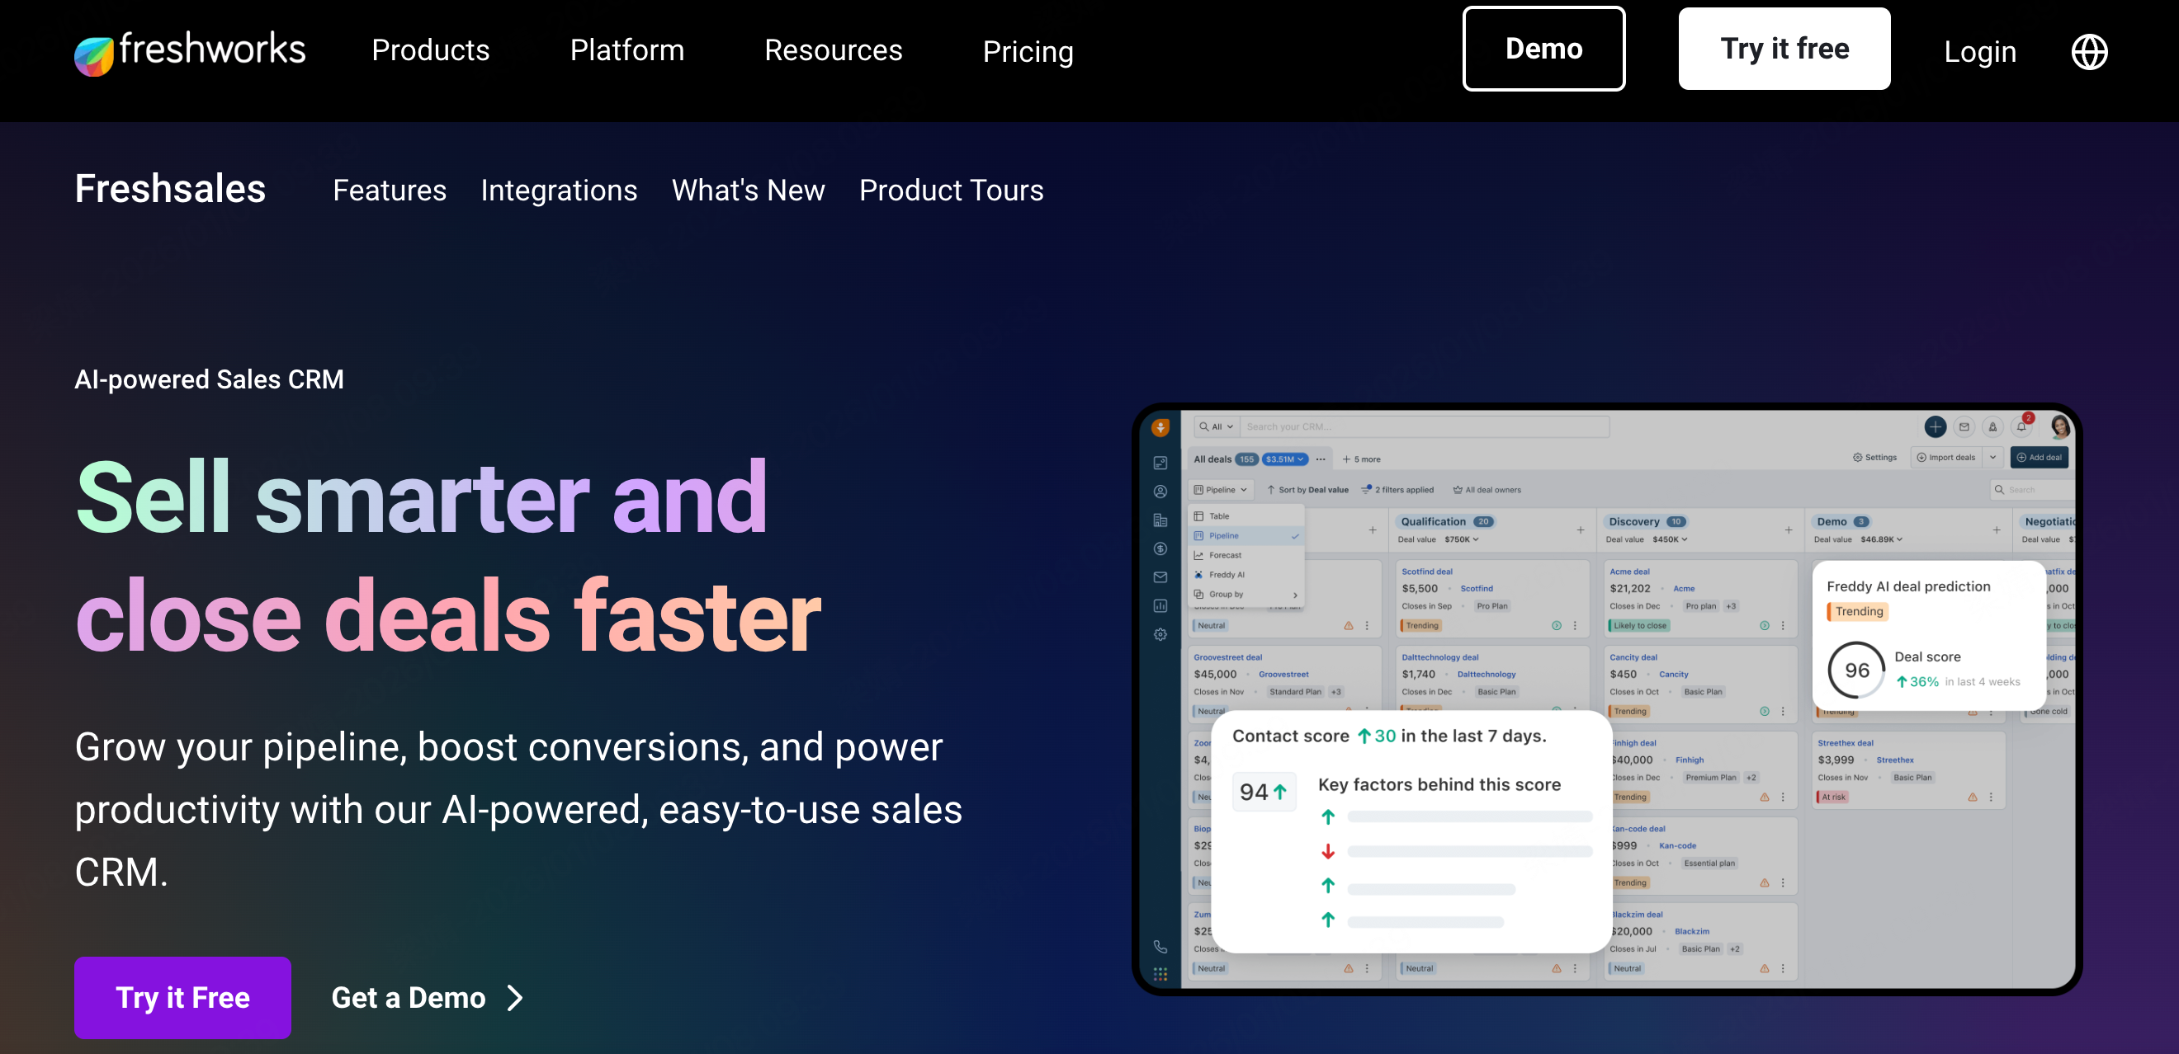Click the Freshworks logo icon

94,56
